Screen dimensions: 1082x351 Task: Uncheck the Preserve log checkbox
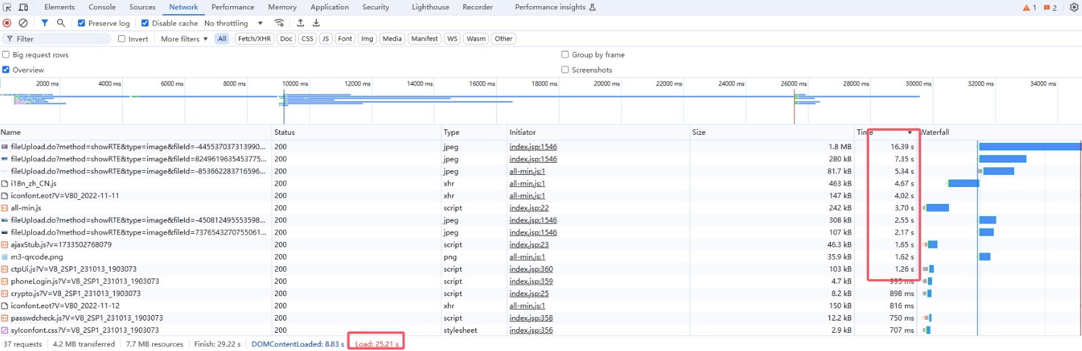tap(81, 23)
